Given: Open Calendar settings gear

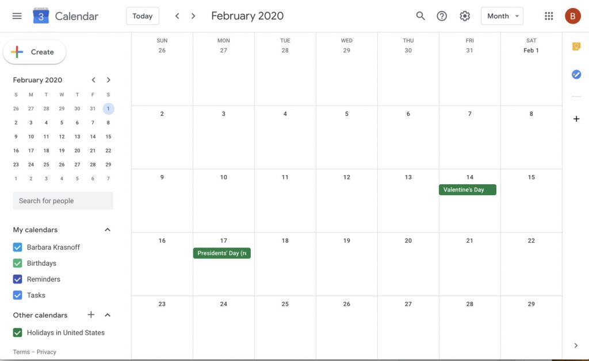Looking at the screenshot, I should pyautogui.click(x=465, y=15).
